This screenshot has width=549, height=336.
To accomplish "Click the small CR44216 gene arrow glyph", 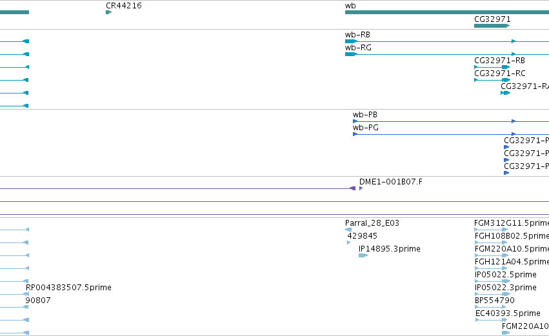I will click(x=108, y=12).
